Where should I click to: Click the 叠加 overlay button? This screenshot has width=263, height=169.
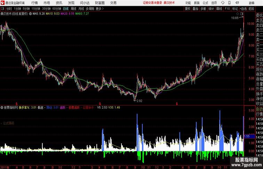click(x=196, y=9)
